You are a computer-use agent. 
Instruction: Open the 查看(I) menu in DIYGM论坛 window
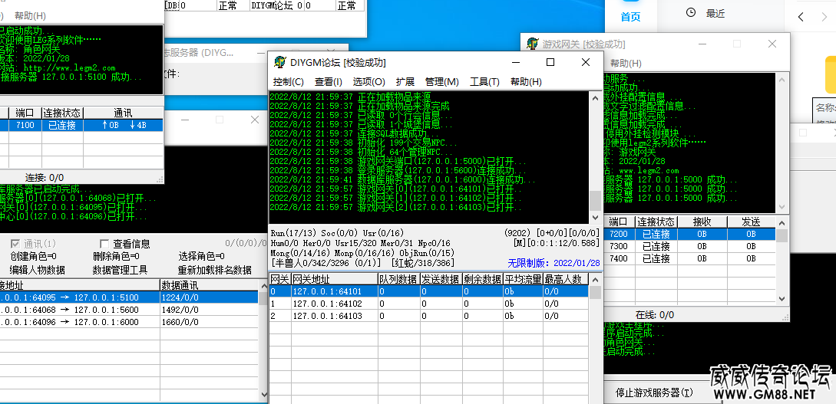tap(328, 82)
